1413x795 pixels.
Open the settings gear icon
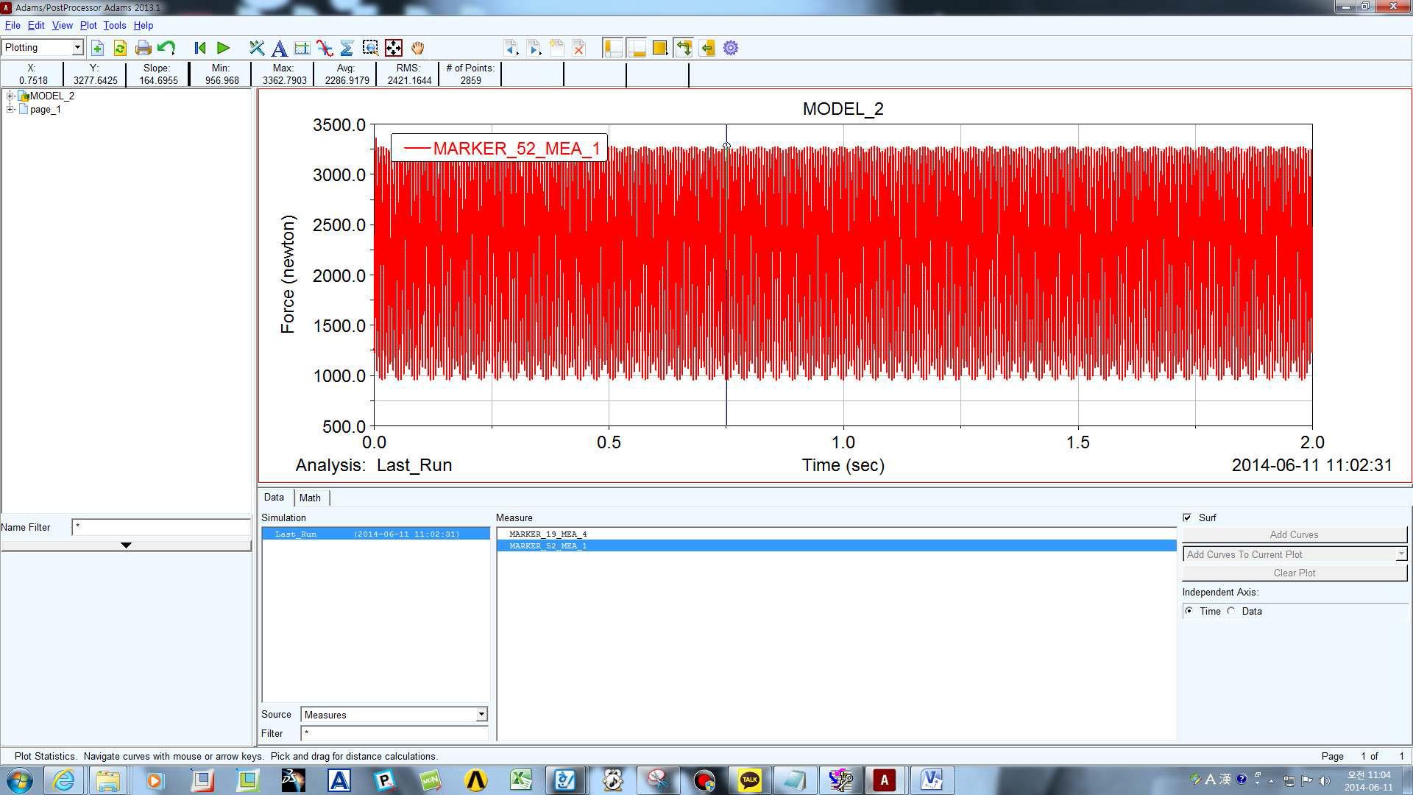(731, 49)
